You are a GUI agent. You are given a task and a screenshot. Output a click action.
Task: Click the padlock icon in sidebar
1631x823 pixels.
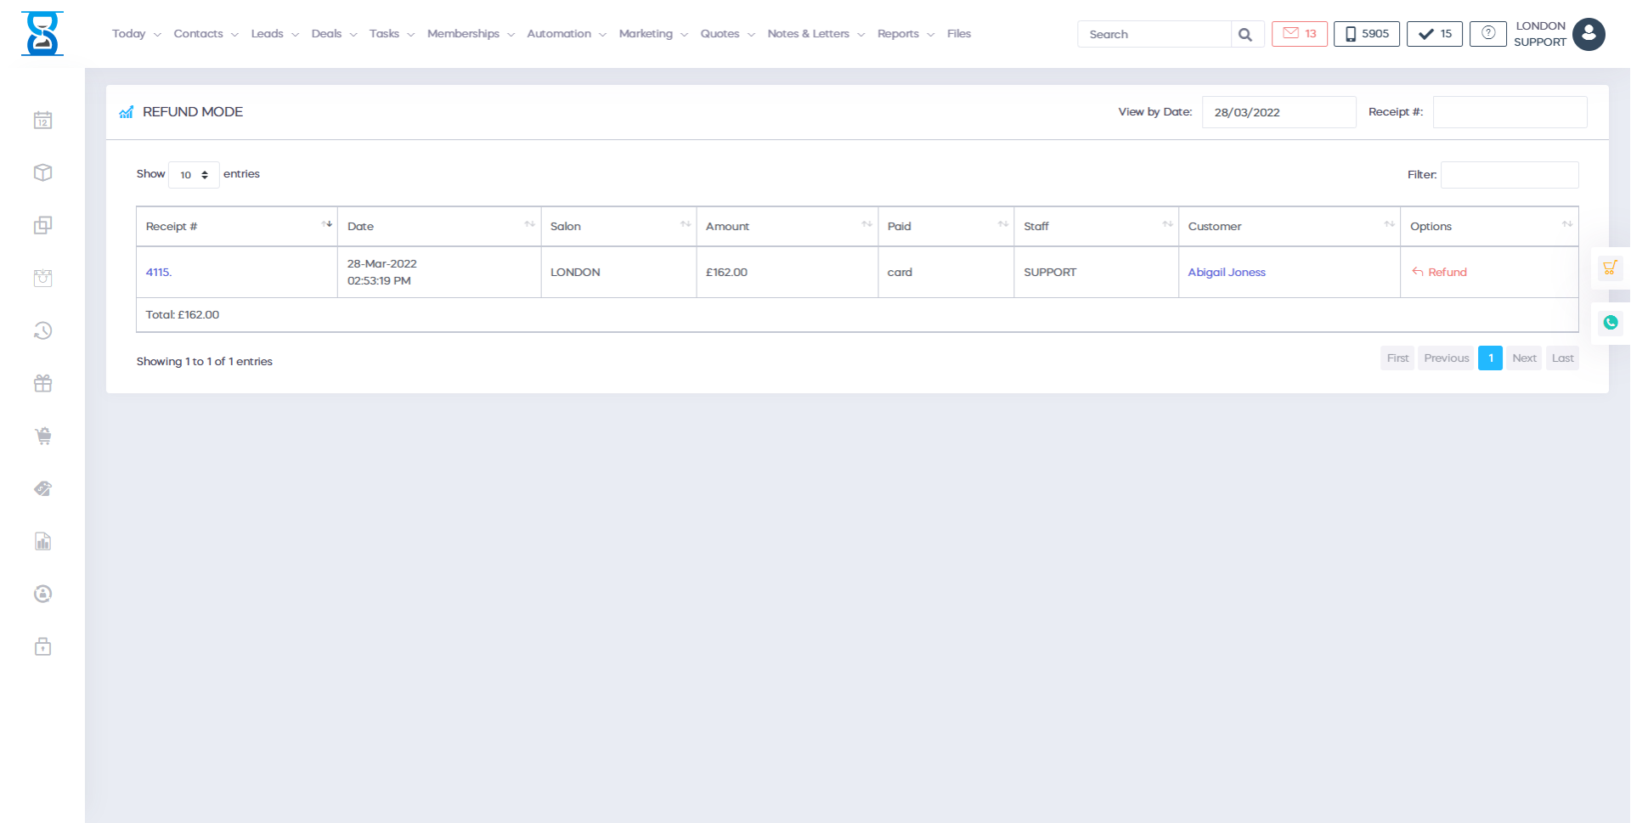tap(42, 647)
